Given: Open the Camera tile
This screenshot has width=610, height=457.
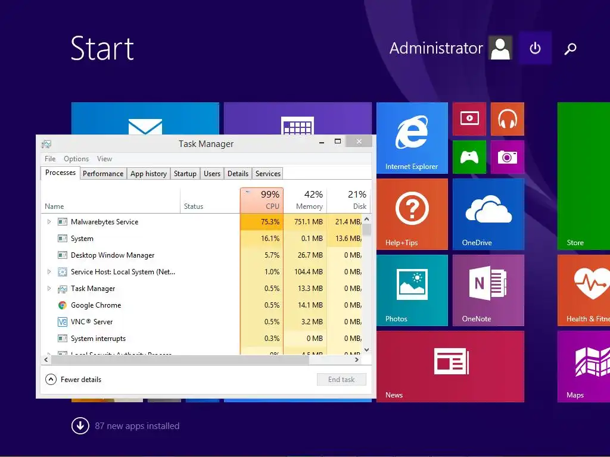Looking at the screenshot, I should [x=508, y=157].
